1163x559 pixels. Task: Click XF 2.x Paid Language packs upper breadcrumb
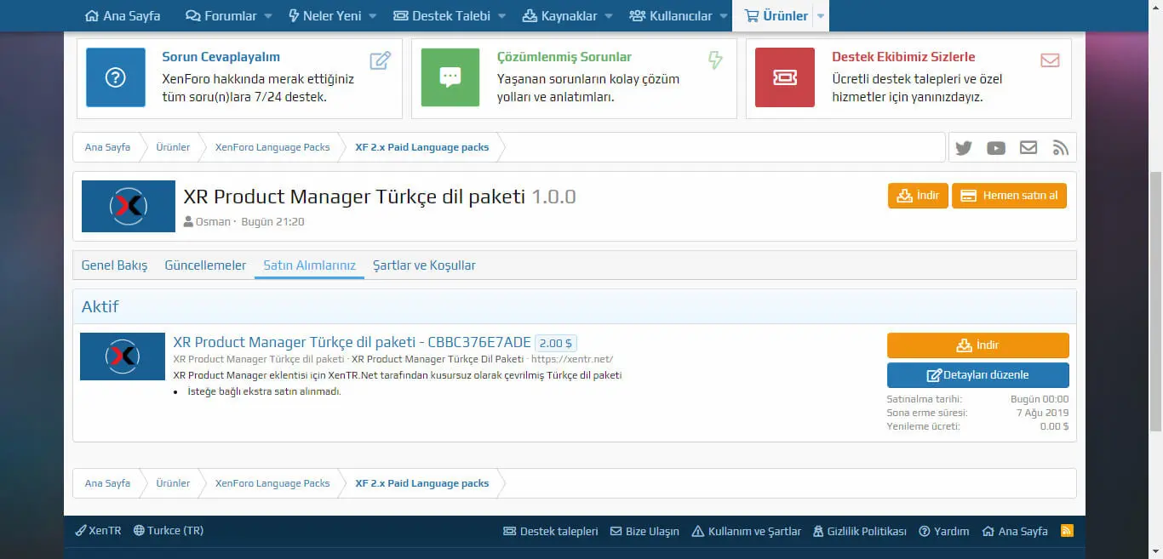[x=422, y=147]
